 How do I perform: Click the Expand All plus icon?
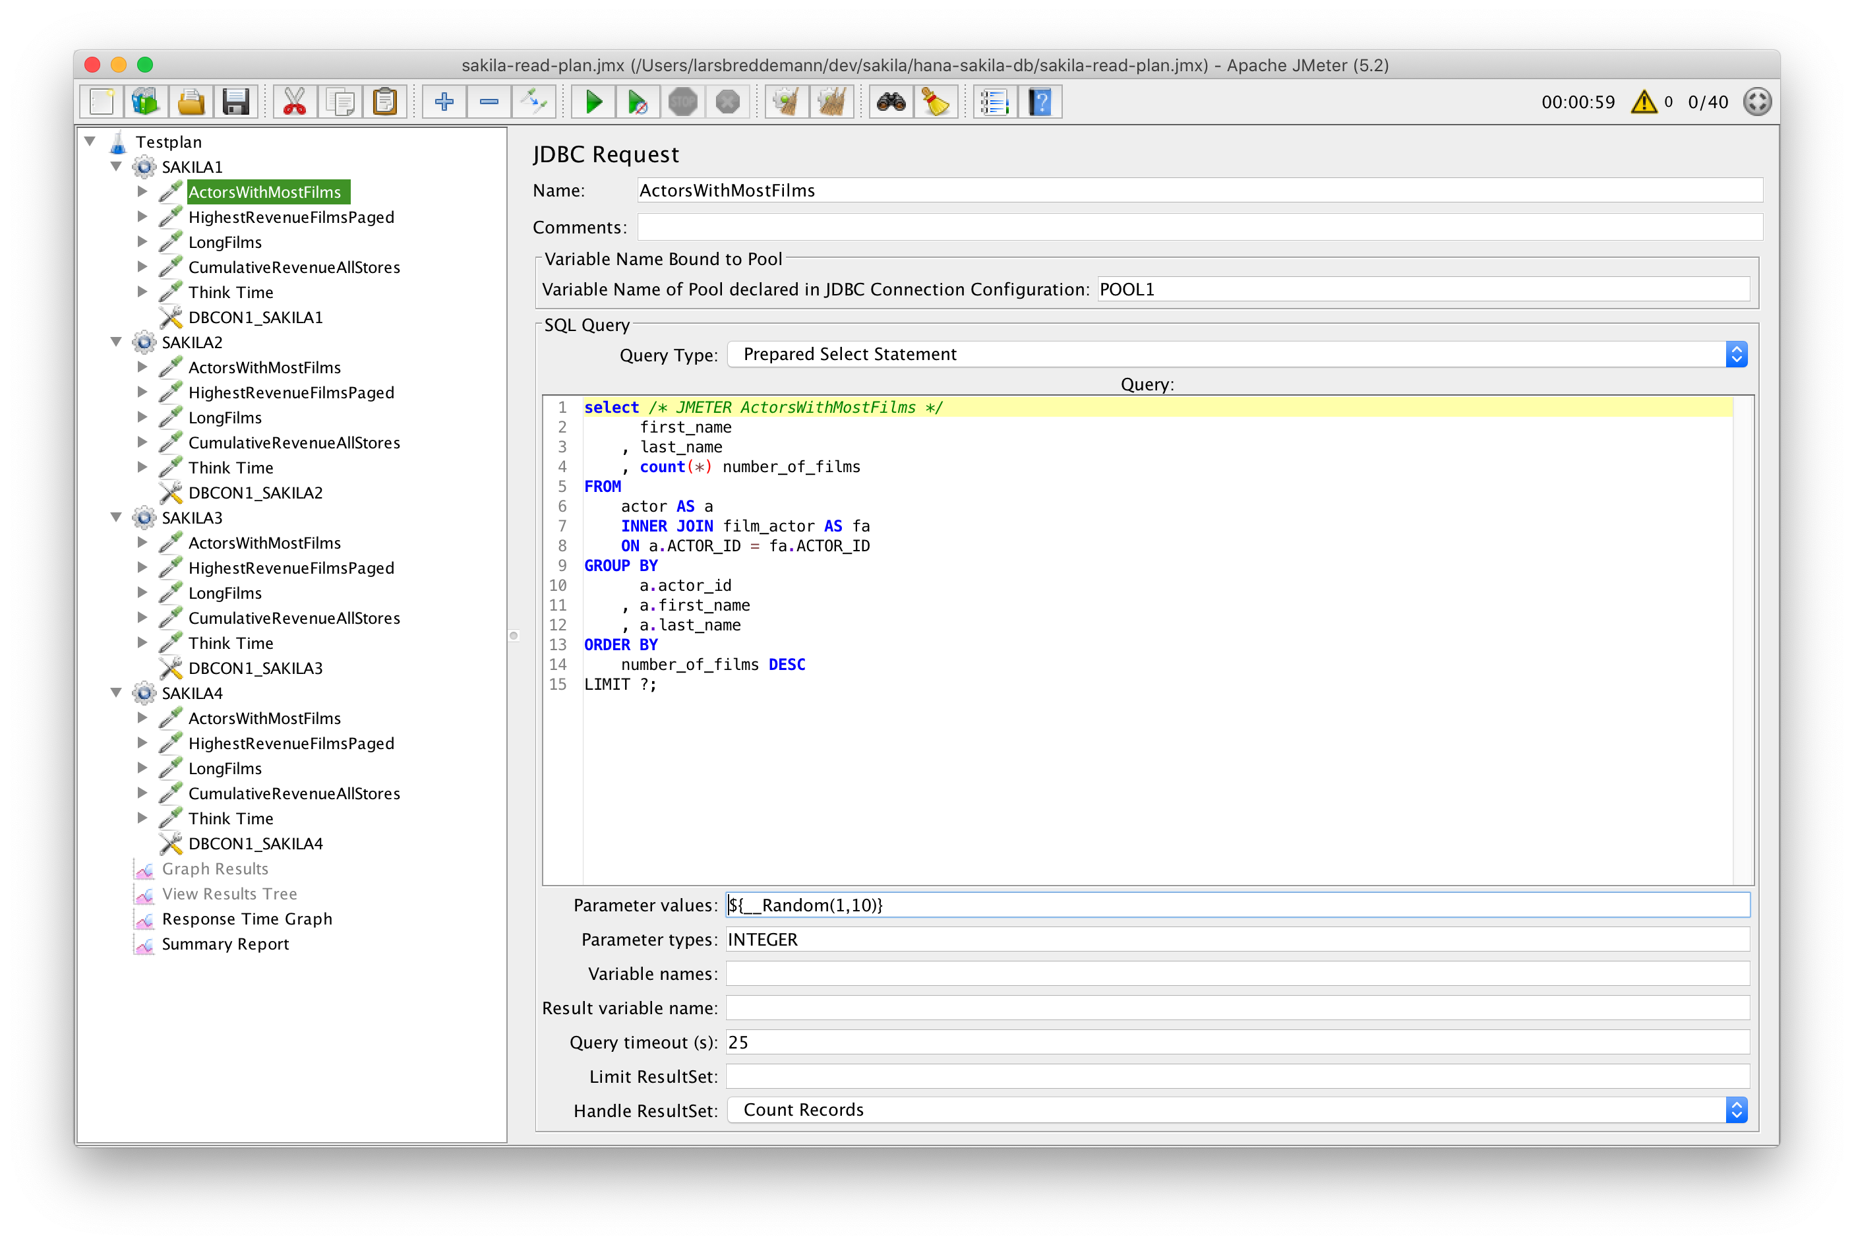click(x=444, y=102)
